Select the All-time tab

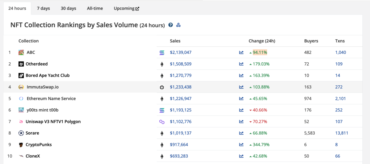tap(95, 8)
